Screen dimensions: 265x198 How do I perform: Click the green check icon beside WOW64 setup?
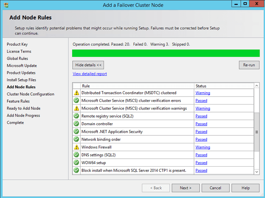tap(76, 162)
